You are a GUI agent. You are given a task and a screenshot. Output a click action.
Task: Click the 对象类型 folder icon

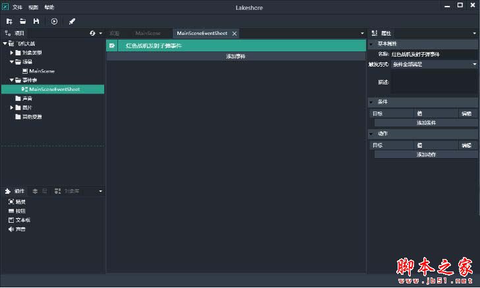pos(18,53)
